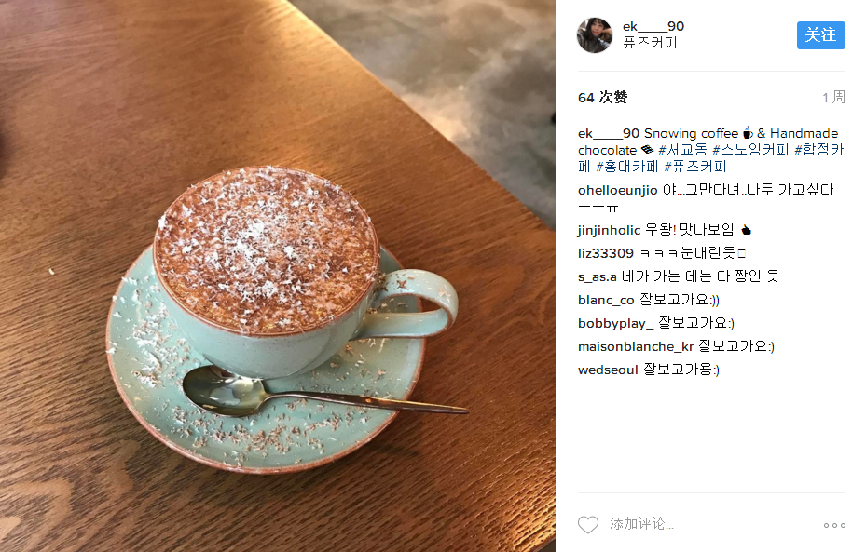866x552 pixels.
Task: Visit commenter blanc_co's profile
Action: [606, 300]
